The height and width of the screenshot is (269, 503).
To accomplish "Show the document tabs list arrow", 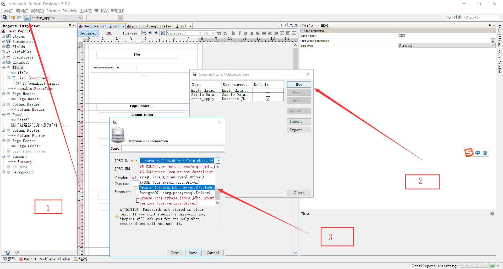I will (291, 25).
